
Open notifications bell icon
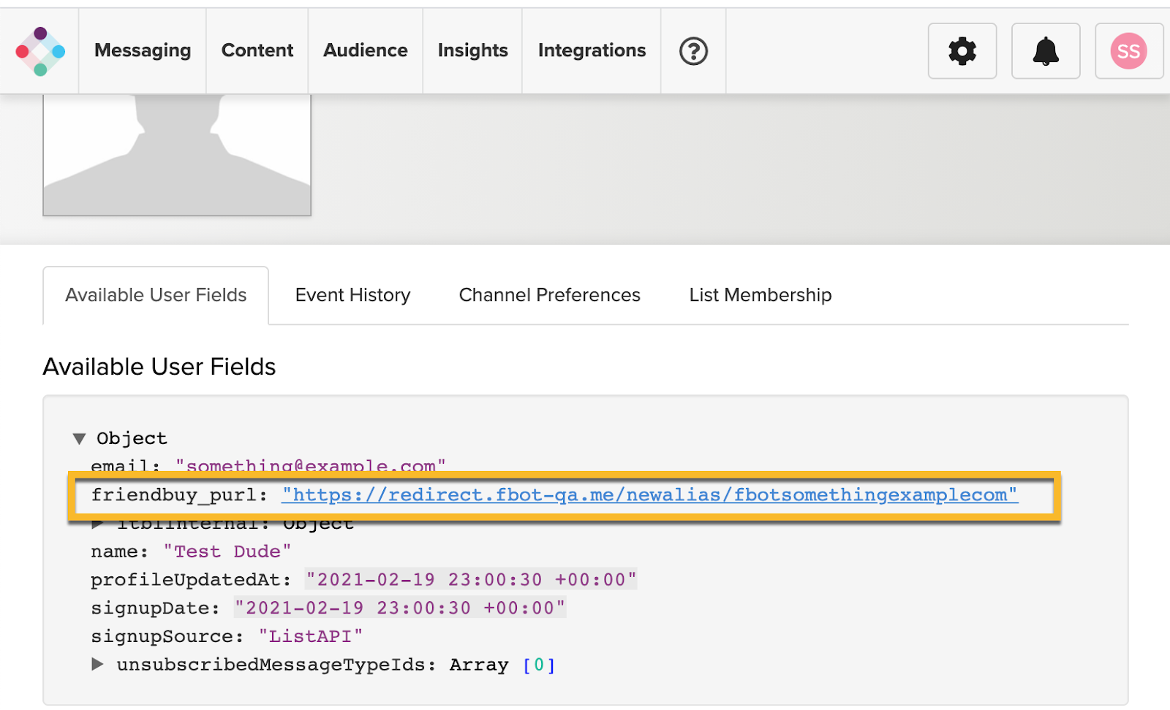click(1046, 51)
